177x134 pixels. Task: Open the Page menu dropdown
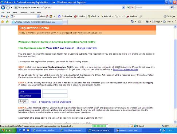click(x=157, y=22)
